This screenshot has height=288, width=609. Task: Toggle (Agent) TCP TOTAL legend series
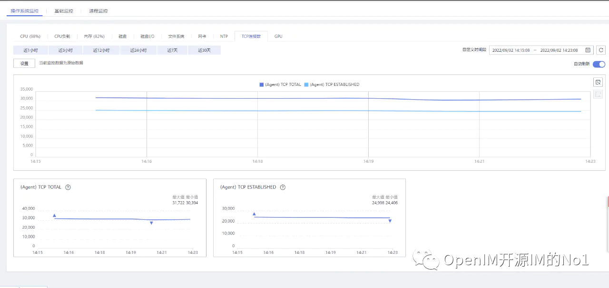point(280,84)
